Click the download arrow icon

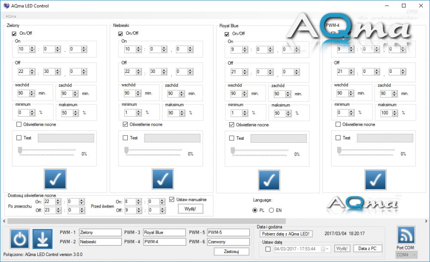[42, 239]
